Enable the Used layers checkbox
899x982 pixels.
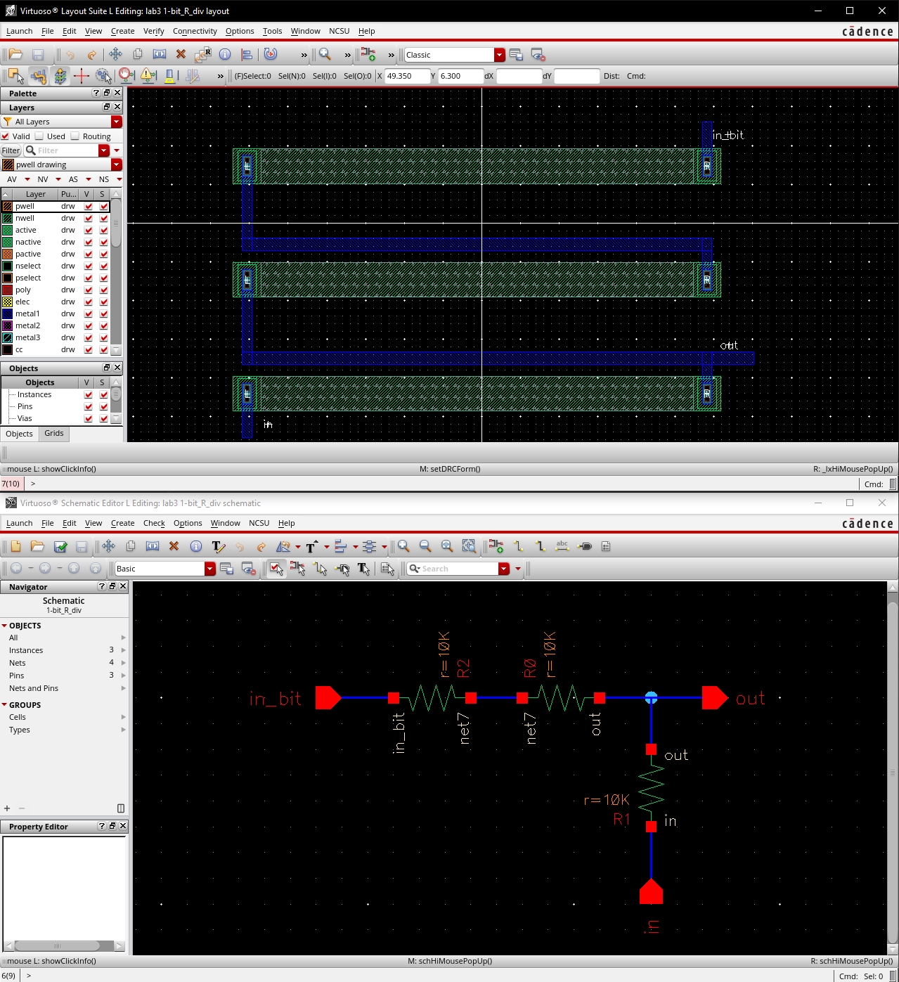pyautogui.click(x=39, y=136)
